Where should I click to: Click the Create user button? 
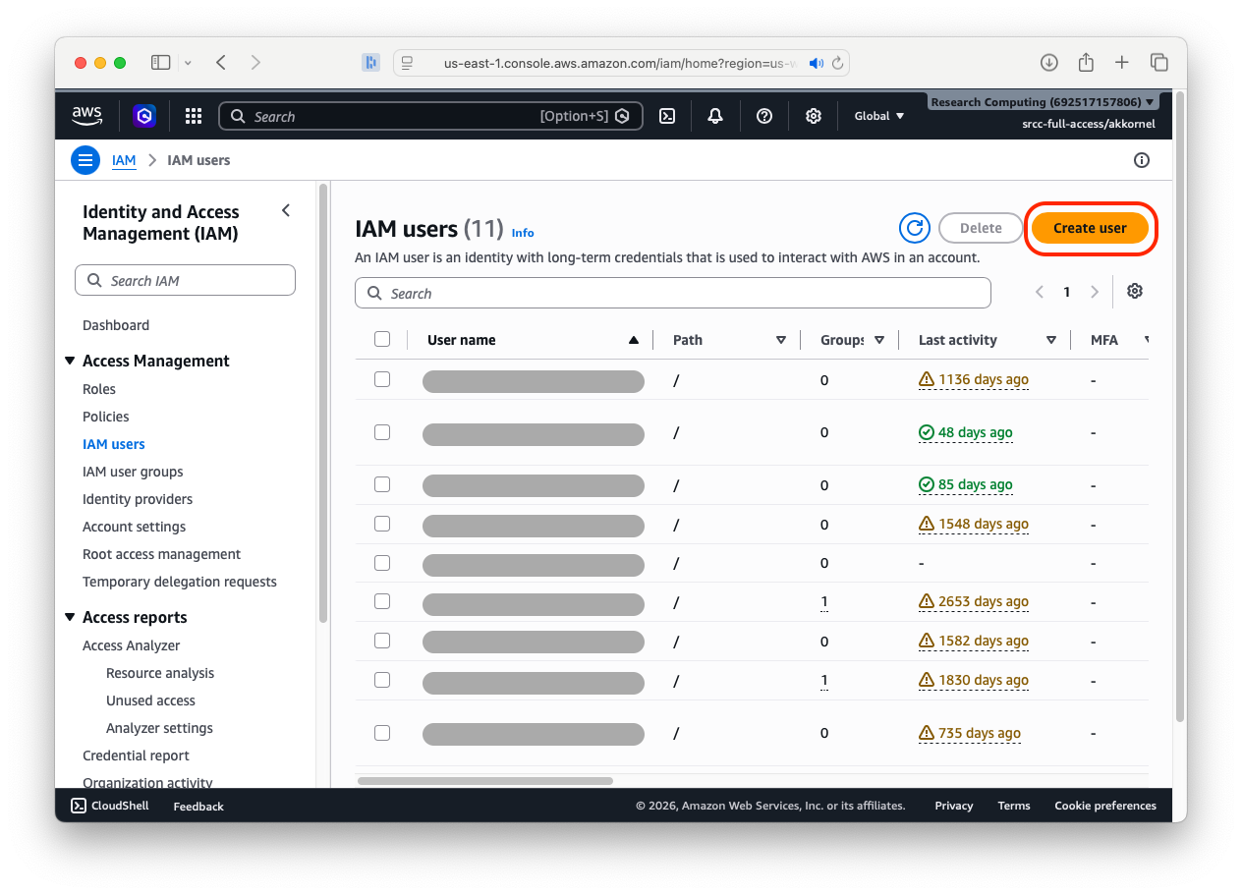(x=1090, y=228)
